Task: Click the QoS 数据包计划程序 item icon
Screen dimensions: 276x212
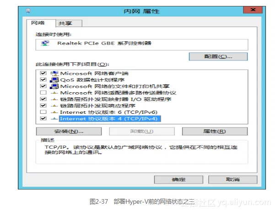Action: click(54, 80)
